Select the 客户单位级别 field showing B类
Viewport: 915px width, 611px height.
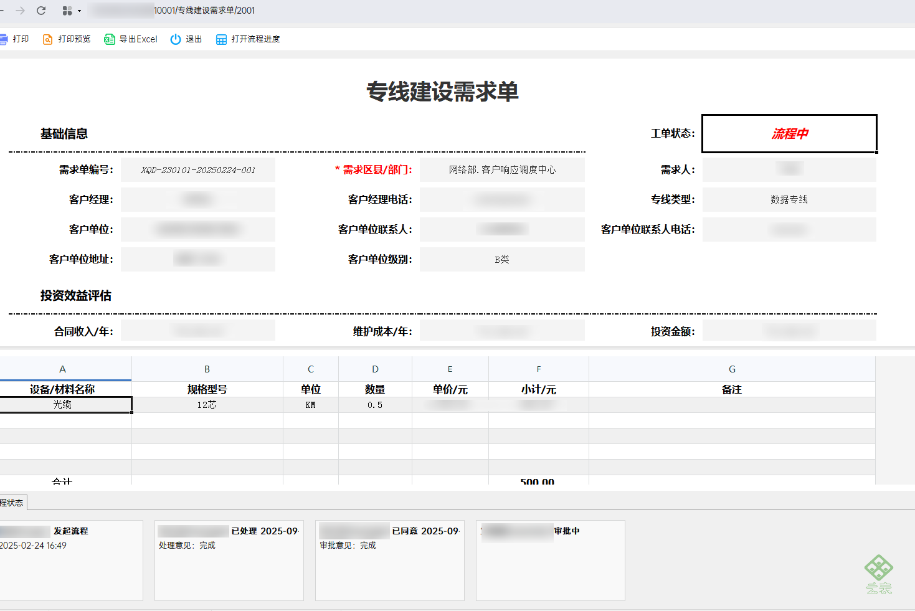[502, 260]
